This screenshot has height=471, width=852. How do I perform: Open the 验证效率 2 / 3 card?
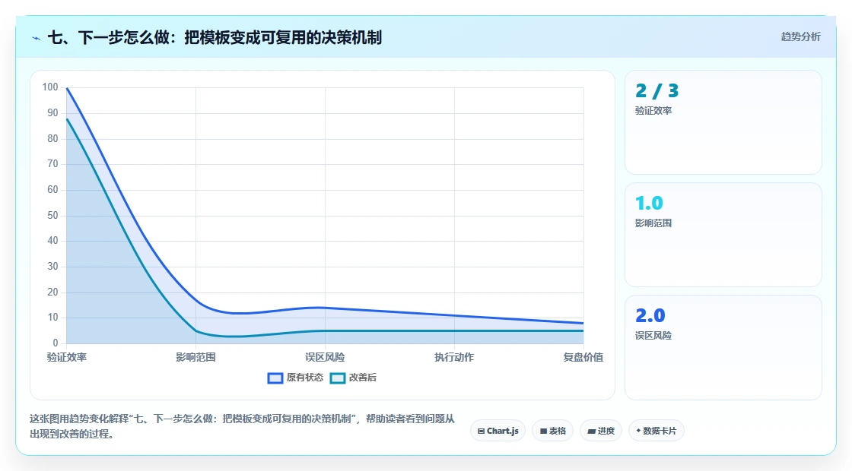(723, 122)
